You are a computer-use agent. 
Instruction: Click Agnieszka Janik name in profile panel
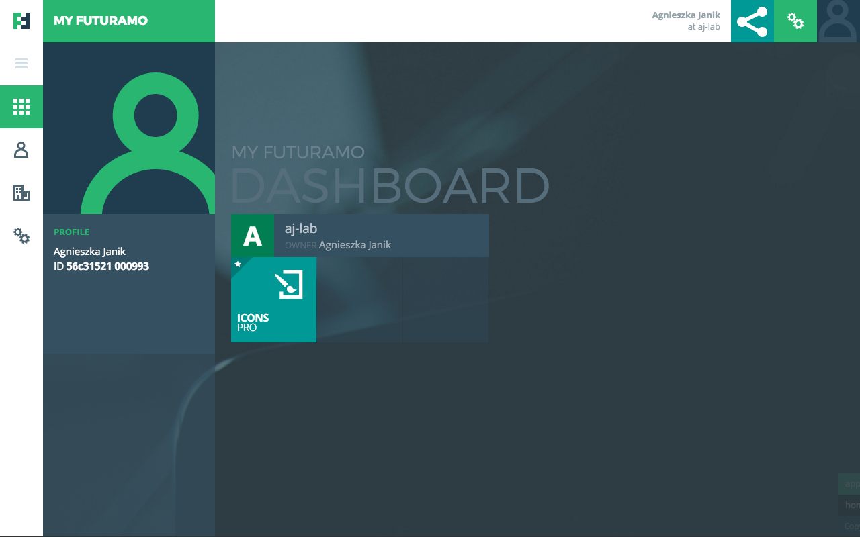click(89, 252)
